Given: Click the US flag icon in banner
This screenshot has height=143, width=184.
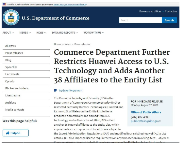Looking at the screenshot, I should tap(5, 4).
